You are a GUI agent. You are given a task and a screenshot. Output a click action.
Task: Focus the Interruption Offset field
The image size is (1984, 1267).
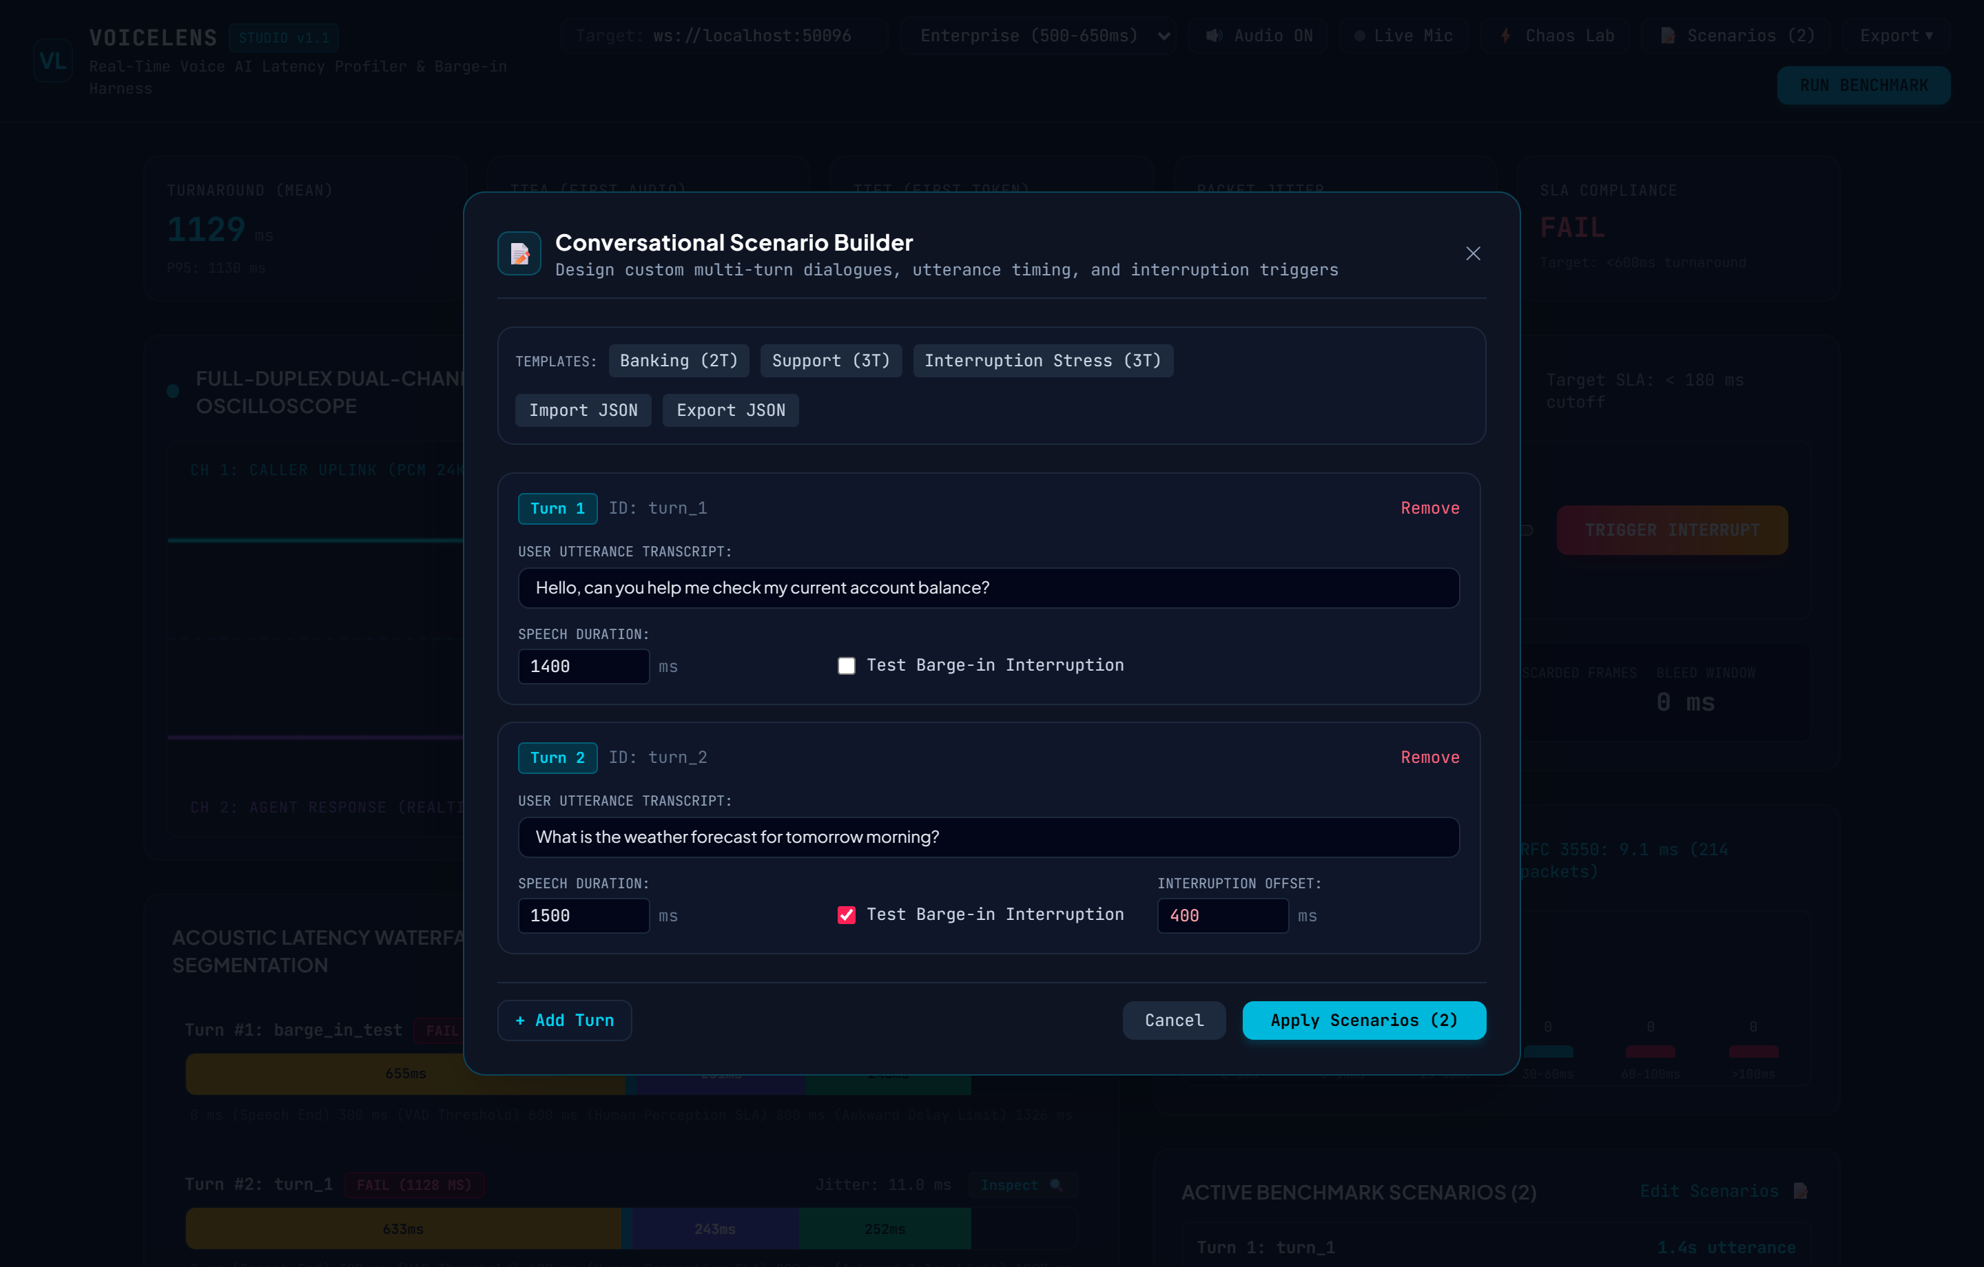pos(1223,915)
